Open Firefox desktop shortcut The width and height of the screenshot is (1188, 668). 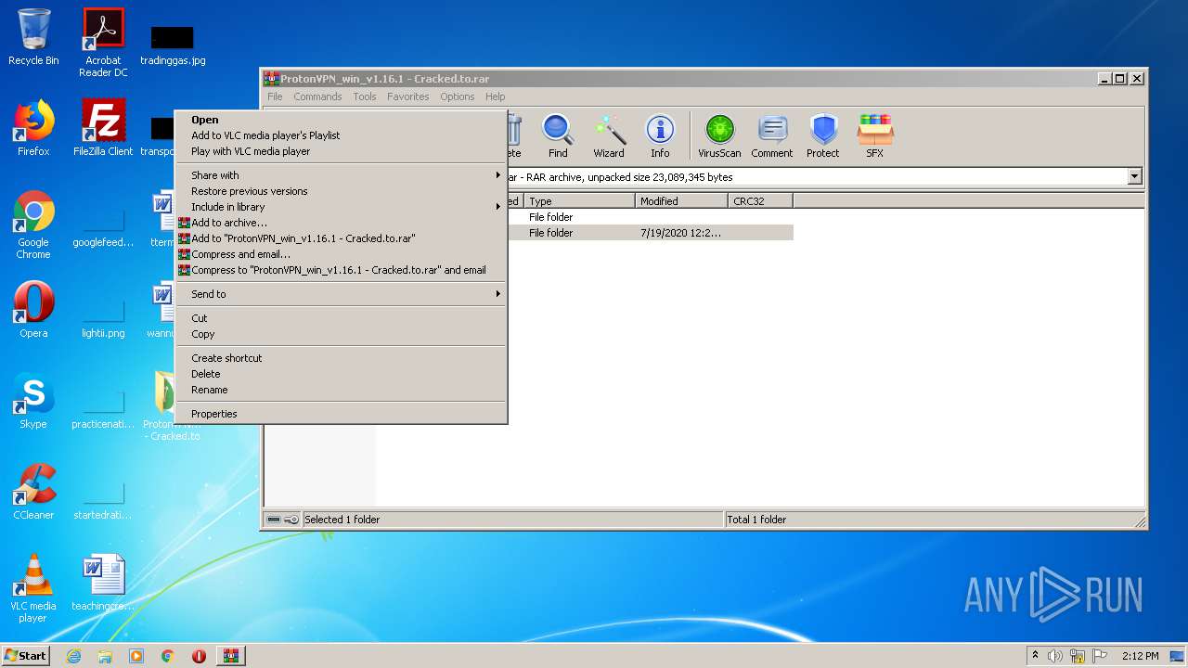coord(33,128)
